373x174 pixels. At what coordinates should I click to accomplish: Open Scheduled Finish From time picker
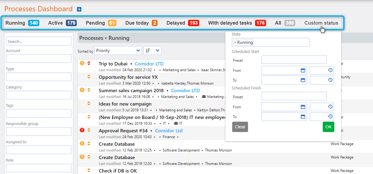(330, 107)
